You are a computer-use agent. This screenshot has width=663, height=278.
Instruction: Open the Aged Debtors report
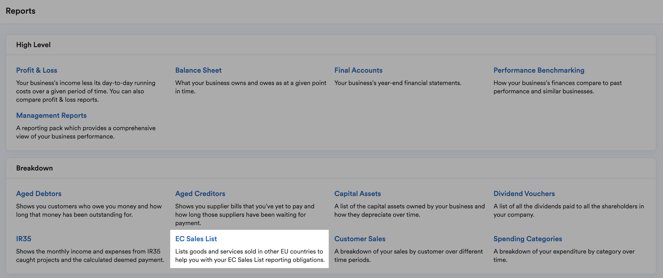39,194
